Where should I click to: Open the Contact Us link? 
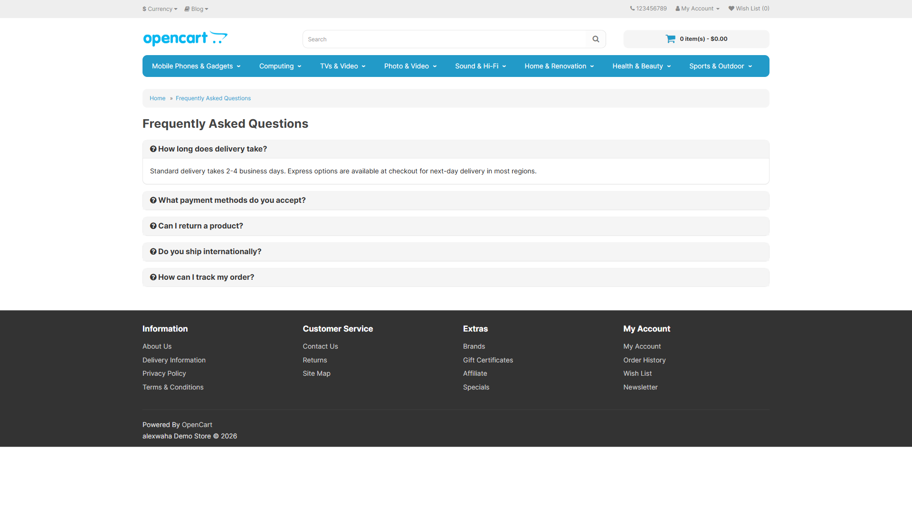[x=320, y=346]
